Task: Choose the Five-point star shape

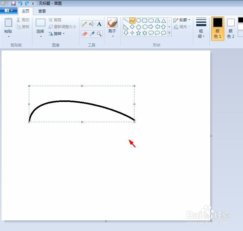Action: click(x=139, y=33)
